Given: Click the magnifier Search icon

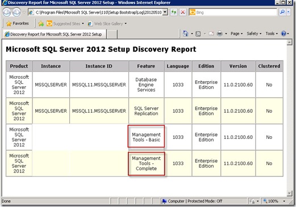Looking at the screenshot, I should point(282,12).
